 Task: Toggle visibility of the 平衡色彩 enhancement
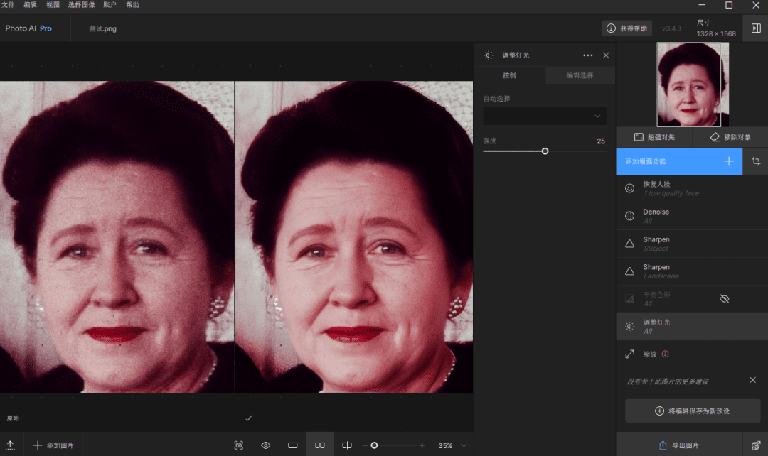[x=724, y=299]
